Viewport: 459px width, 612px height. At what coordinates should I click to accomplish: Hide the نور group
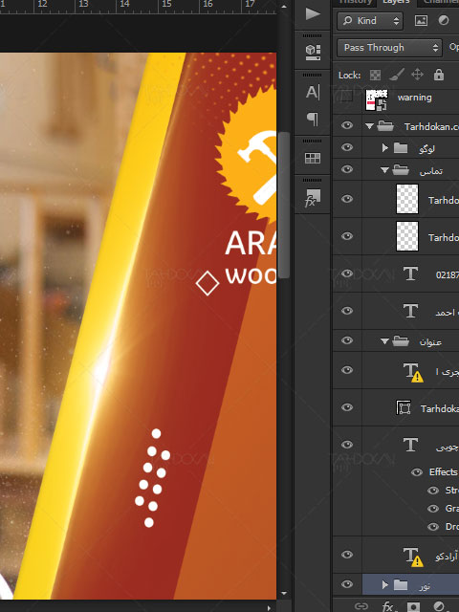(x=346, y=584)
